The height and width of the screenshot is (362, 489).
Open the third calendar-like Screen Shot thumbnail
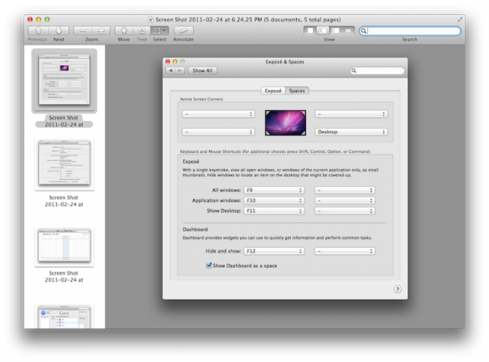64,245
